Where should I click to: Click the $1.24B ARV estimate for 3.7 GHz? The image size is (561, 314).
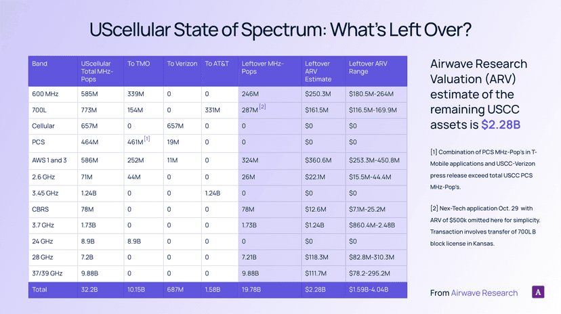point(314,225)
